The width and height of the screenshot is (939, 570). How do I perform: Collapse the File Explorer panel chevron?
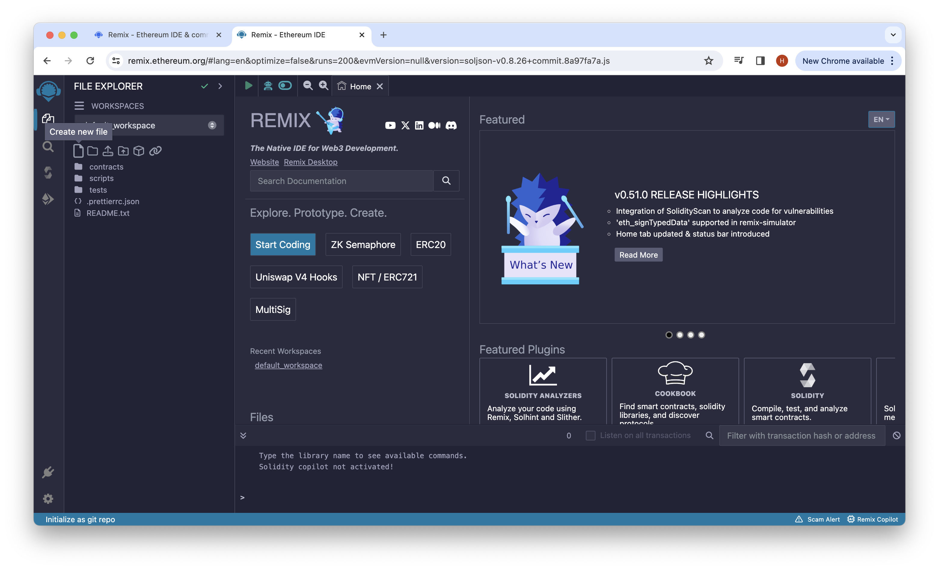point(220,86)
